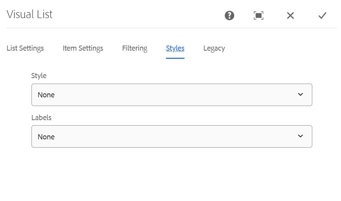
Task: Switch to the List Settings tab
Action: (25, 48)
